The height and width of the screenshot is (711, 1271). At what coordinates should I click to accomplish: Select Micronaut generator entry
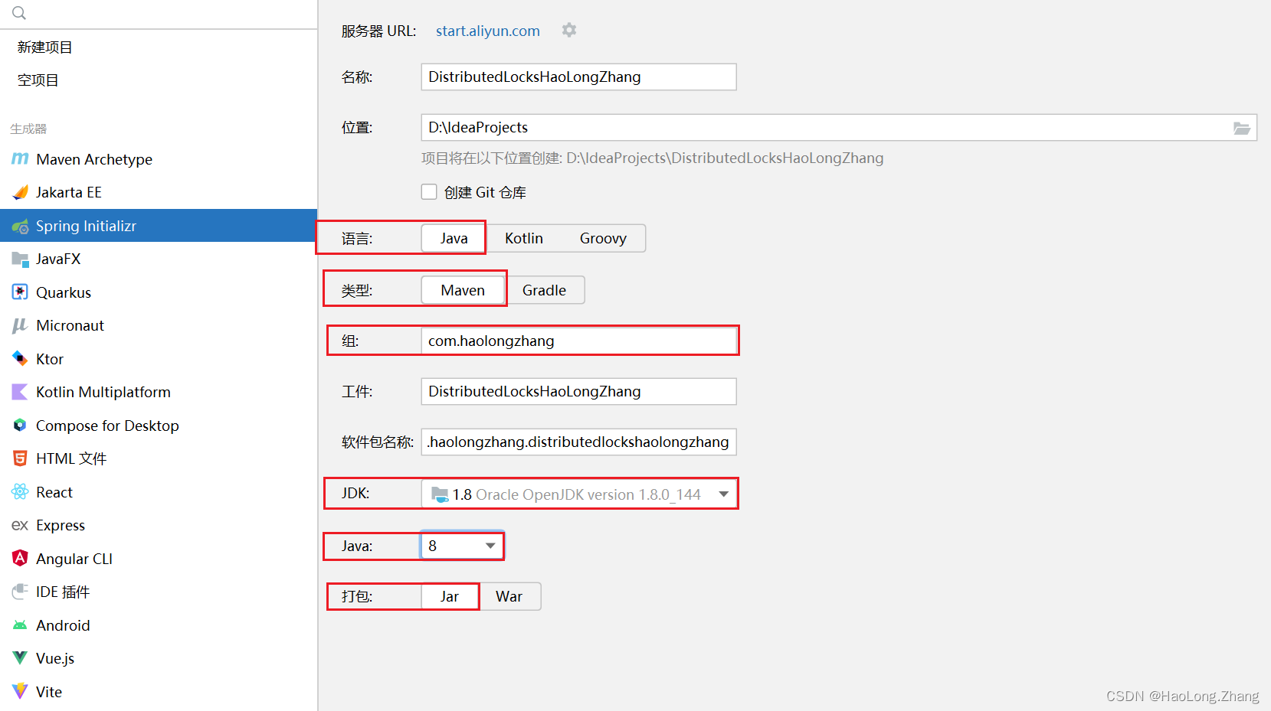coord(159,325)
